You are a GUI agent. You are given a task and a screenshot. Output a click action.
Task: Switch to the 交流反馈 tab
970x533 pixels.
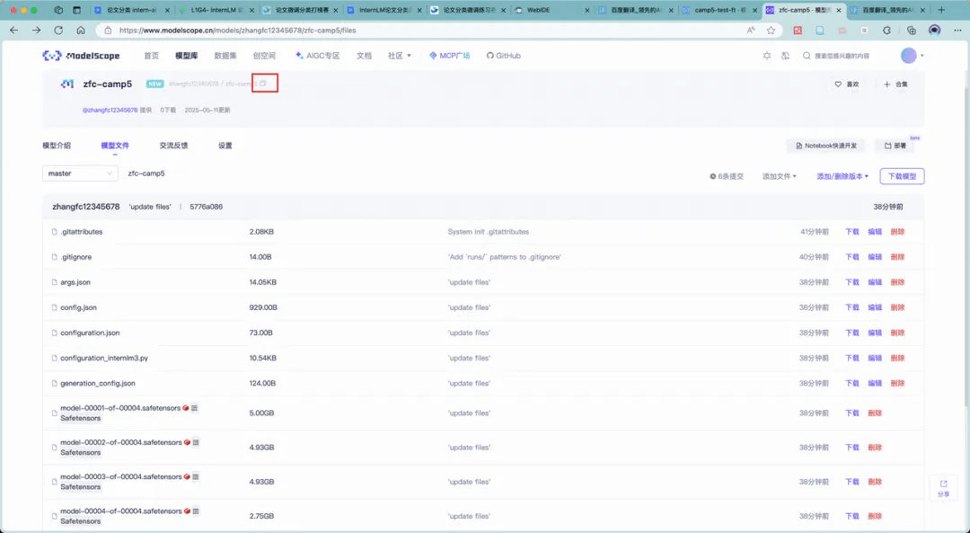click(173, 146)
